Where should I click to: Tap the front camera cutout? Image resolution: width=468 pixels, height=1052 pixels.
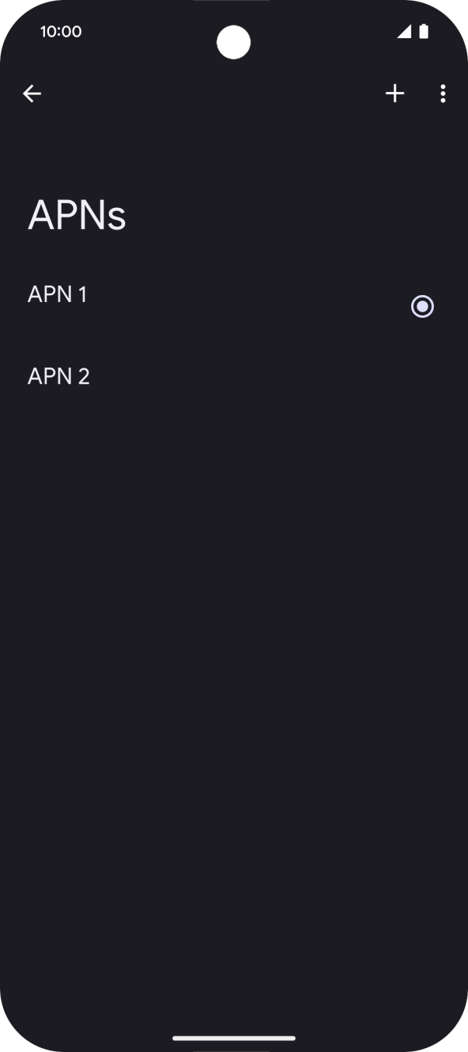coord(233,42)
